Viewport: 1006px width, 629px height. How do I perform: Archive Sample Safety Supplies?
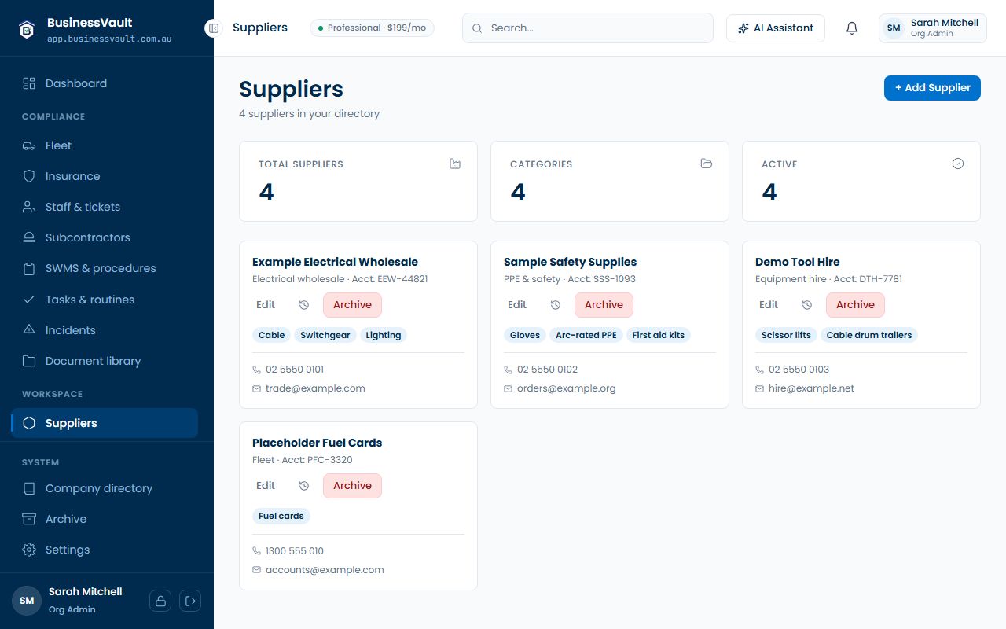pos(604,305)
